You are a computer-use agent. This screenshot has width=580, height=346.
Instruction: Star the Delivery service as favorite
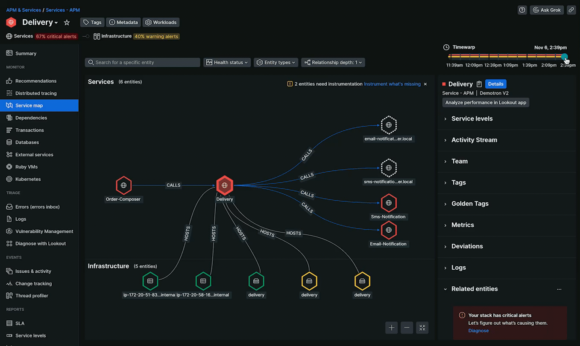click(67, 22)
